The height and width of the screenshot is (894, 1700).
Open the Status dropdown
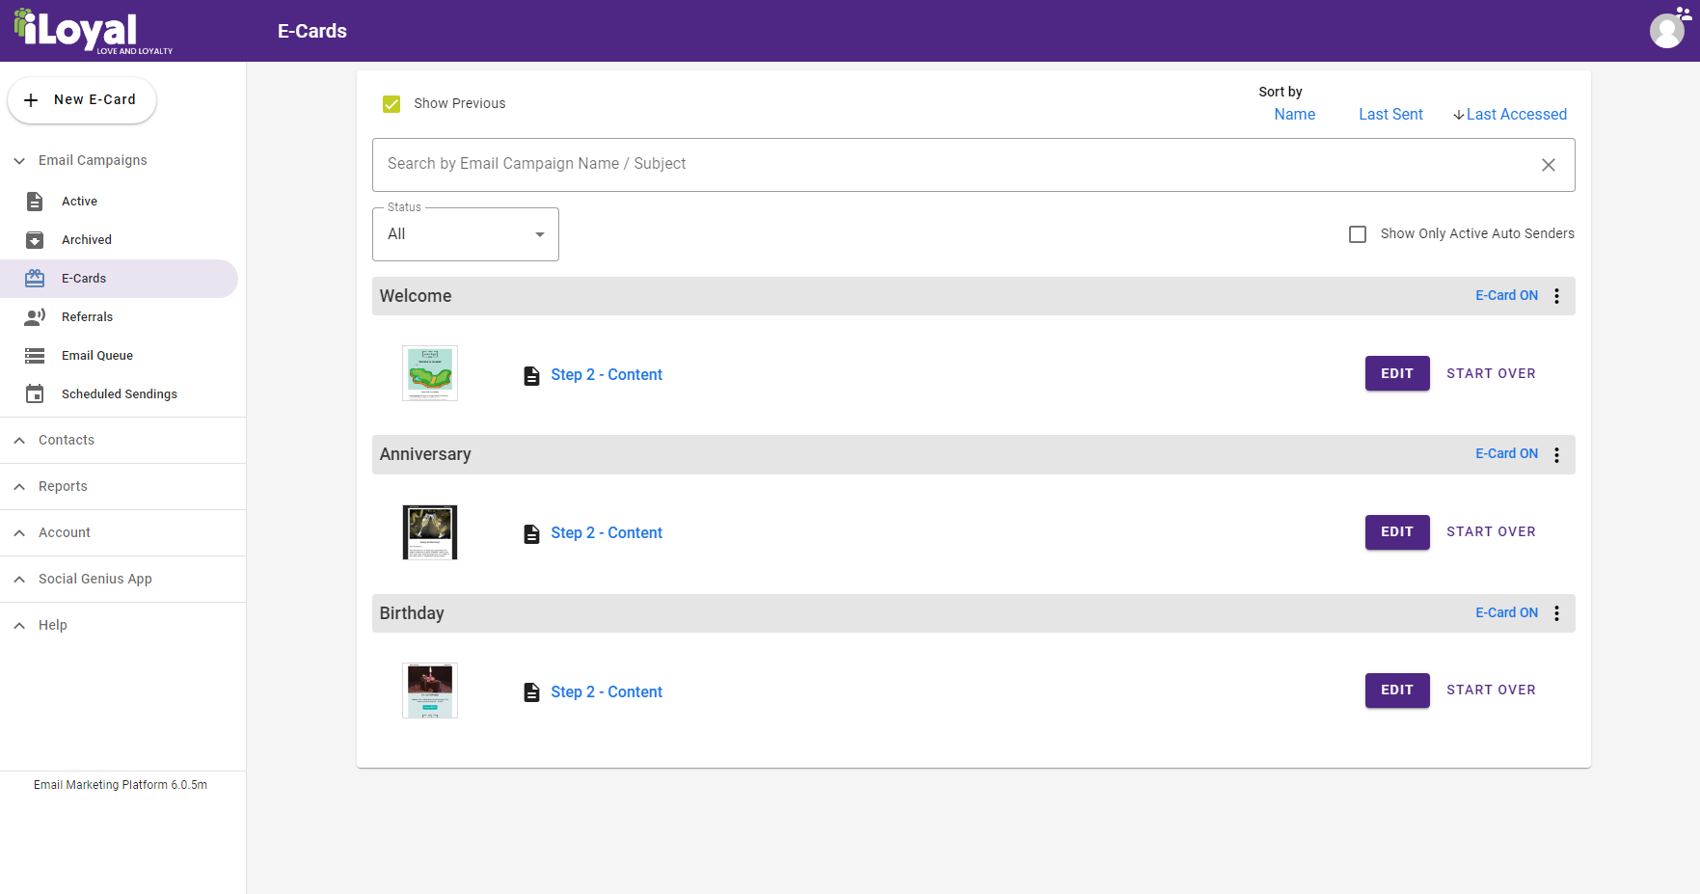465,234
